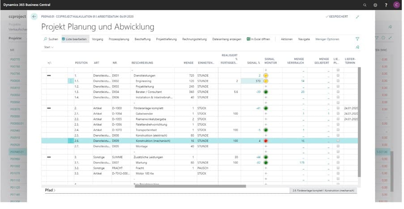Open the filter funnel icon
This screenshot has width=404, height=209.
[x=357, y=39]
